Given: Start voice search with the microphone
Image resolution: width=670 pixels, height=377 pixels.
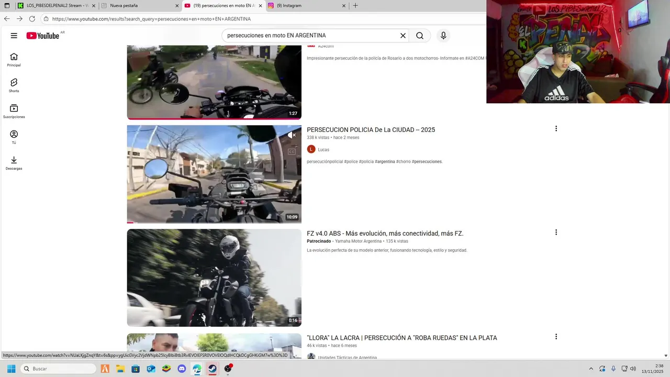Looking at the screenshot, I should 443,36.
